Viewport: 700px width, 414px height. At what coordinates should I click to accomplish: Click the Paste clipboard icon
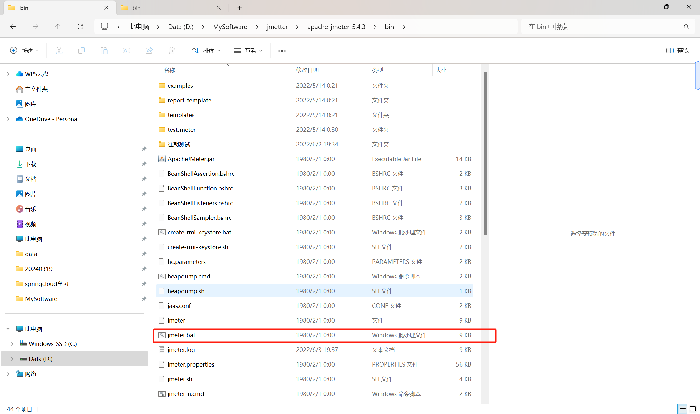(104, 51)
